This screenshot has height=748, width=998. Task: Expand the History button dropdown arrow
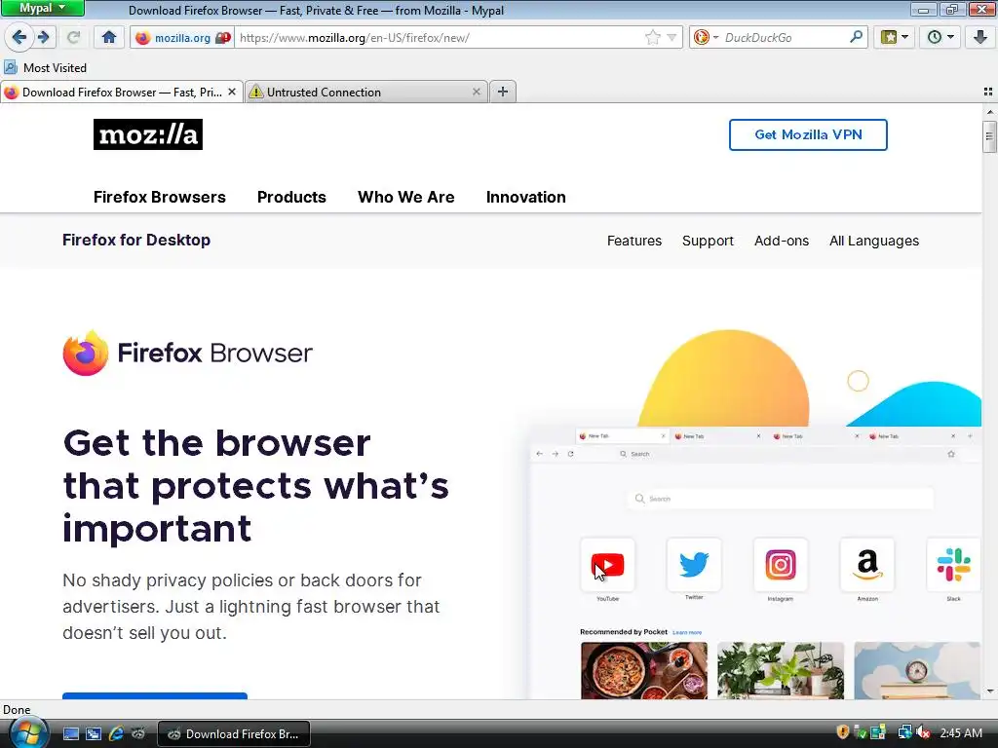click(x=950, y=37)
